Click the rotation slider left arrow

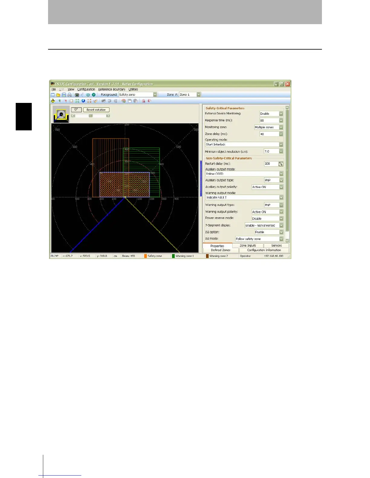pyautogui.click(x=73, y=116)
